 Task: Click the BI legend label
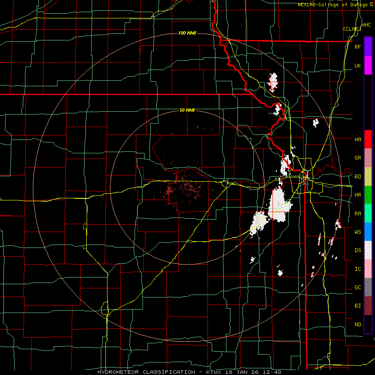coord(357,306)
